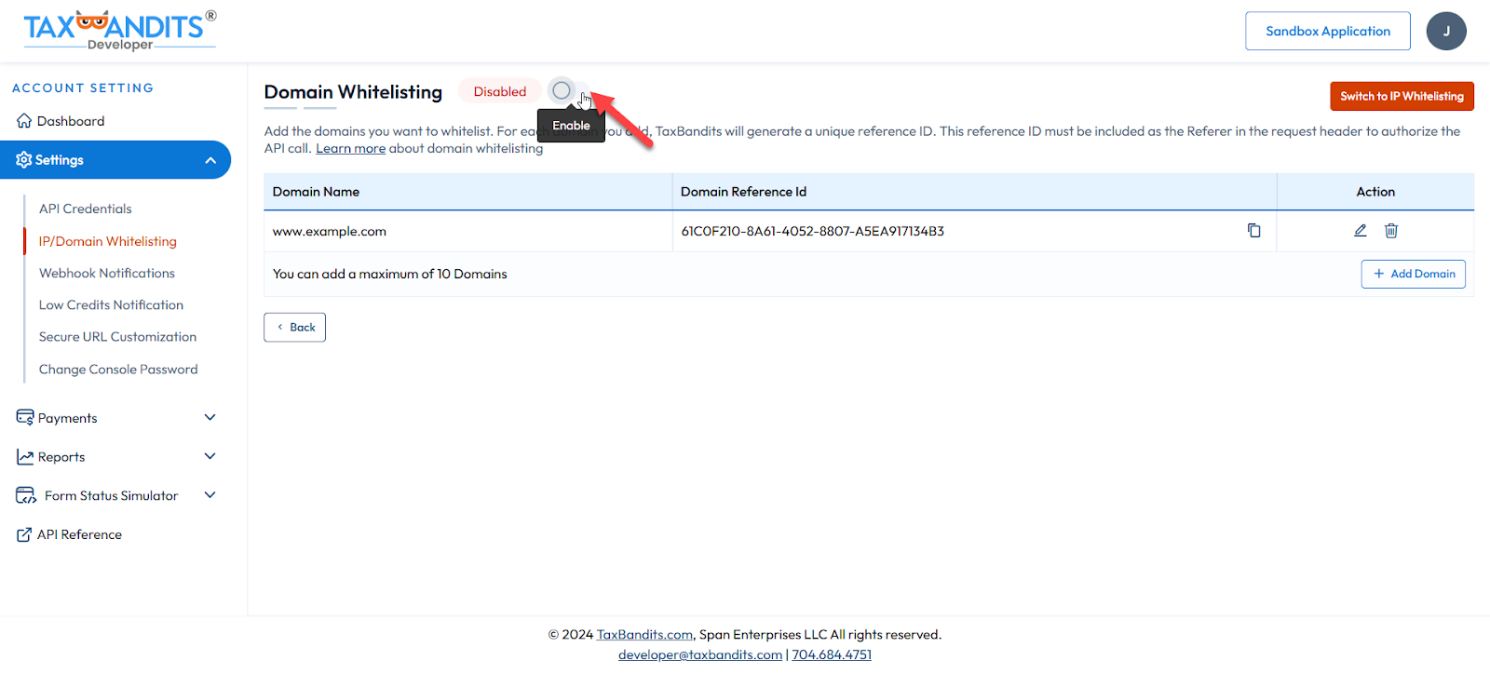Switch to IP Whitelisting

(x=1402, y=96)
